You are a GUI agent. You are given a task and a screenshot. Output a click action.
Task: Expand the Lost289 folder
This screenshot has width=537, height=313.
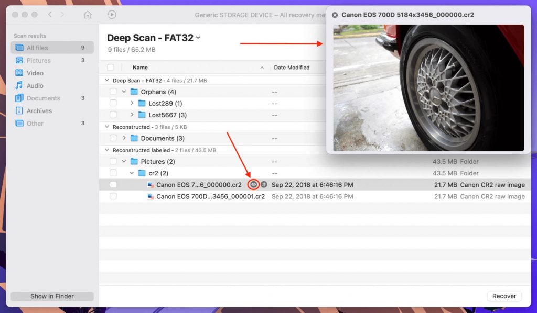(x=132, y=103)
